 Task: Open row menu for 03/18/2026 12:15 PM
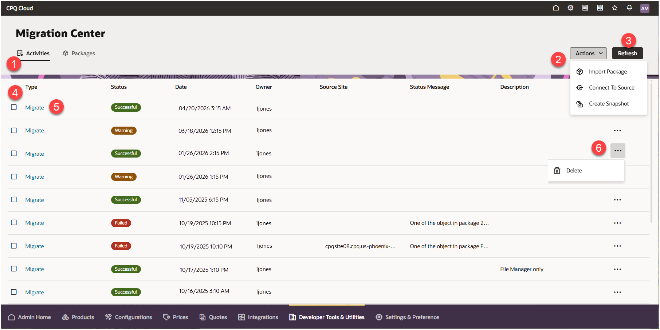pyautogui.click(x=617, y=131)
